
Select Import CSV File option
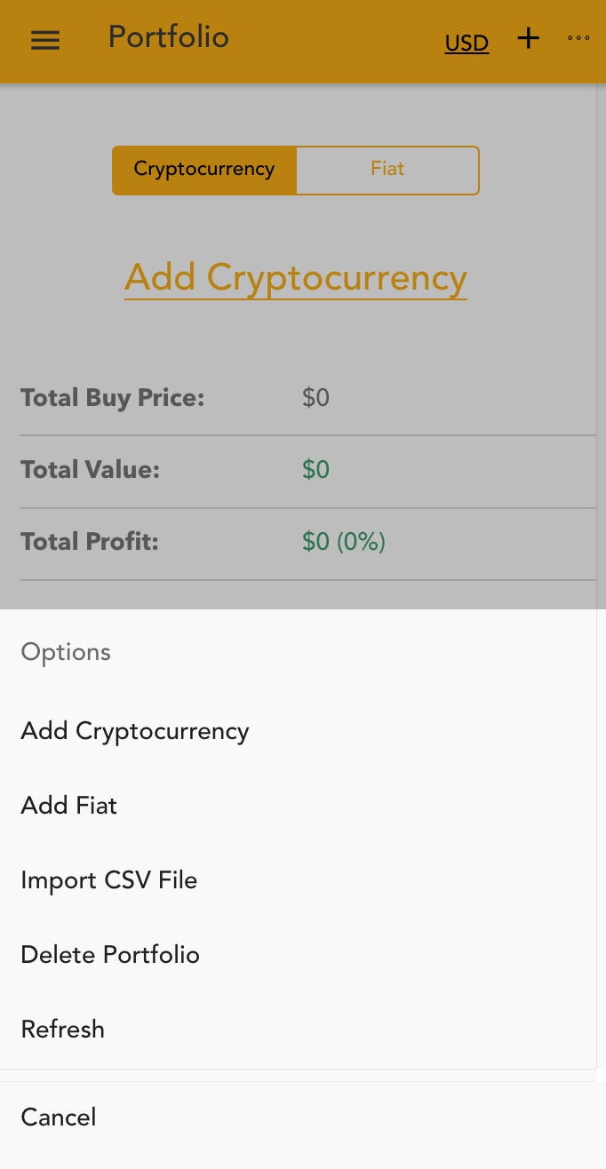108,880
